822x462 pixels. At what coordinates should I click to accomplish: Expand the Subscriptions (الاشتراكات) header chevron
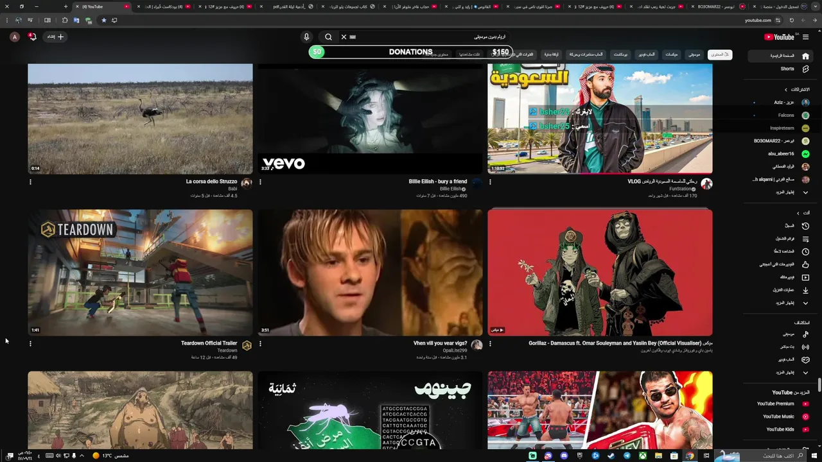785,90
